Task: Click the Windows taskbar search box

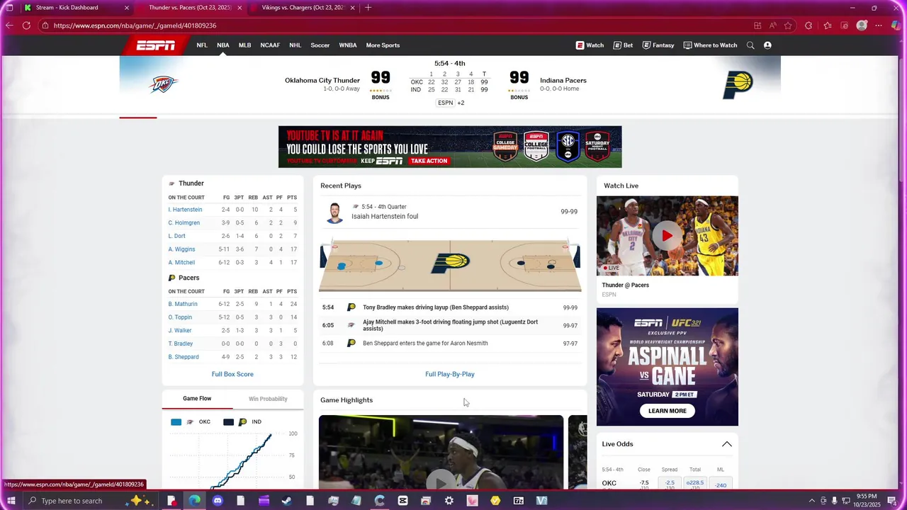Action: 90,501
